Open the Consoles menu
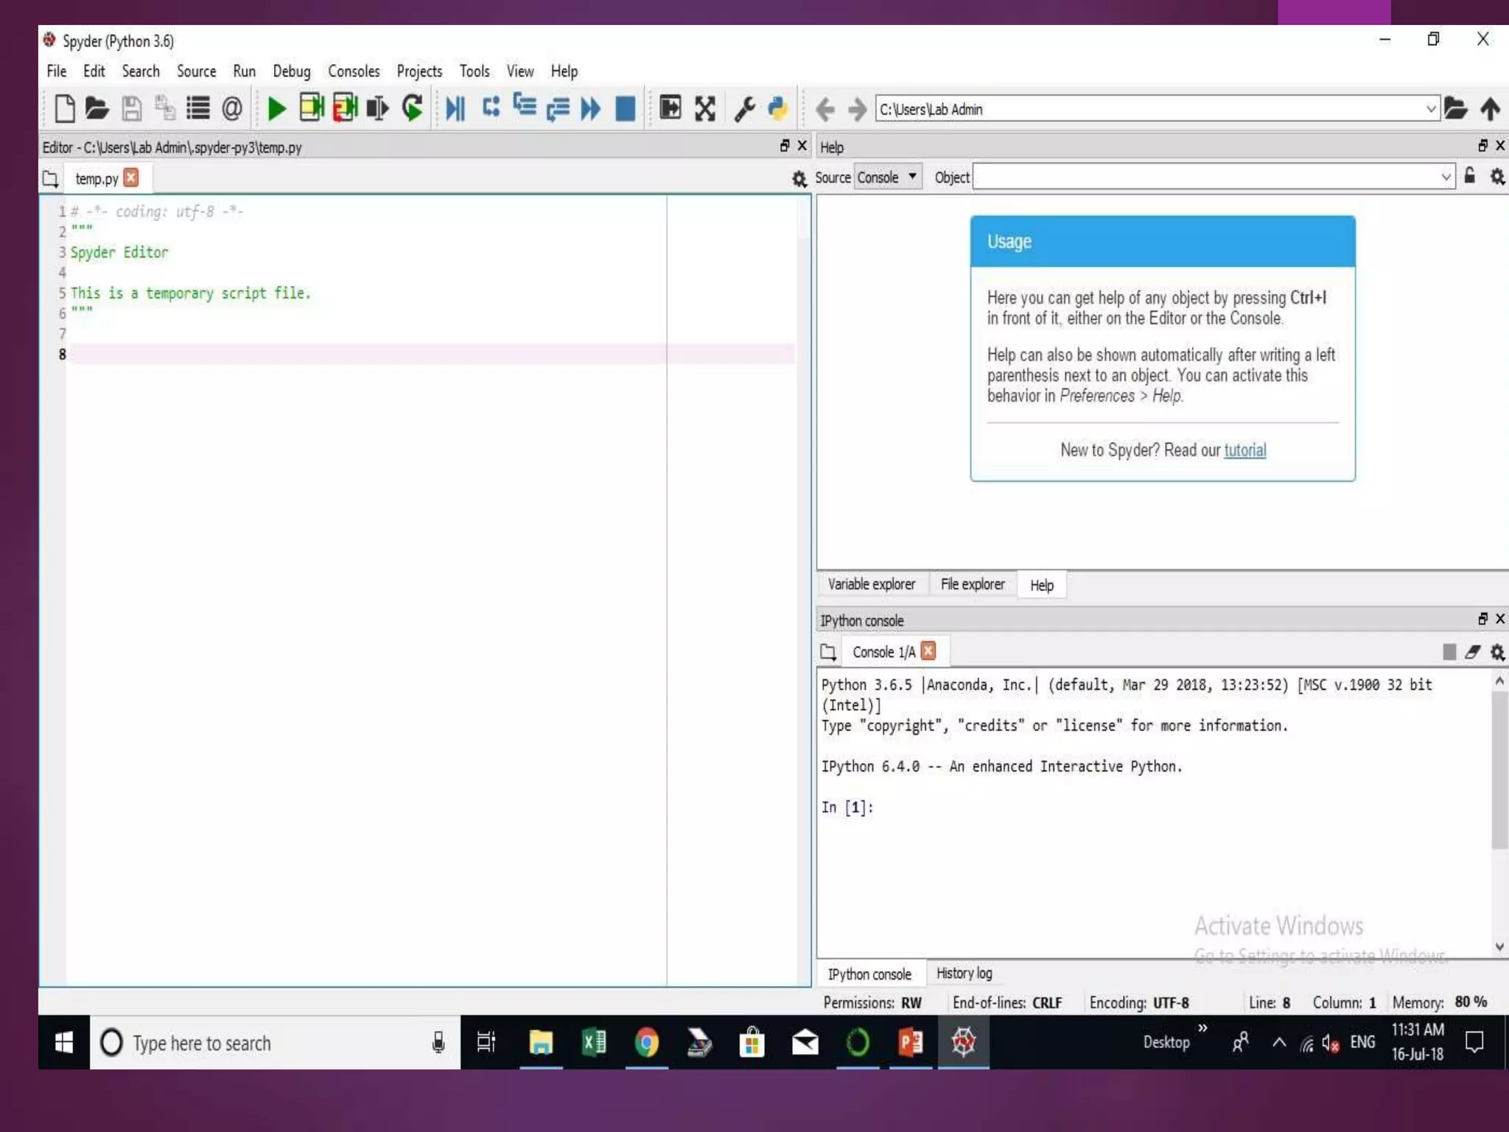 click(354, 71)
